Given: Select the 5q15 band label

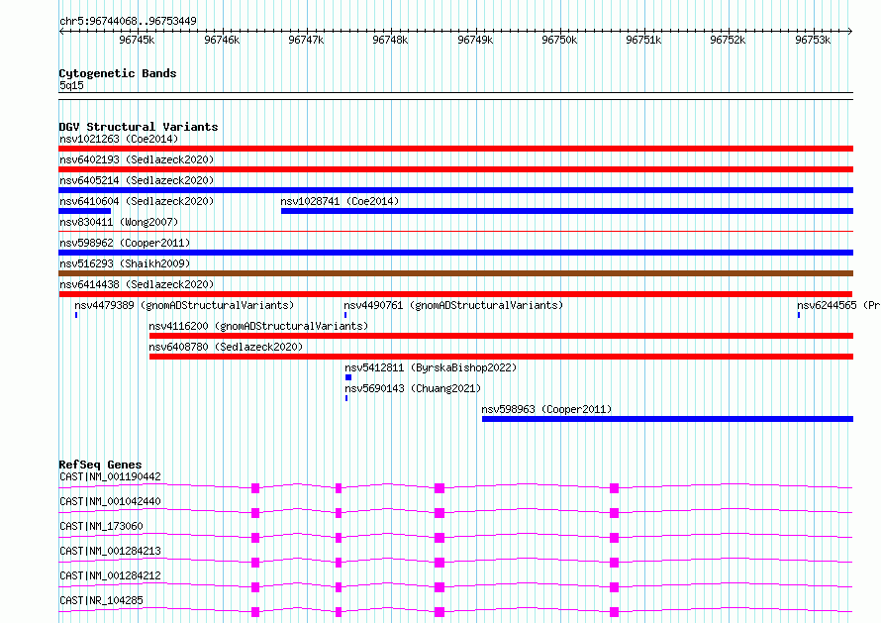Looking at the screenshot, I should point(71,85).
